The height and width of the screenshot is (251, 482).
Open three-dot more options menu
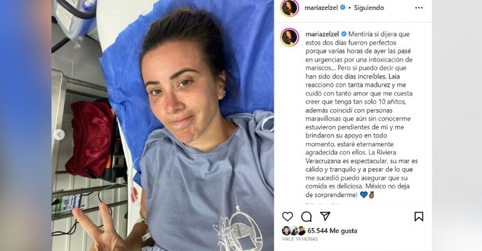419,8
